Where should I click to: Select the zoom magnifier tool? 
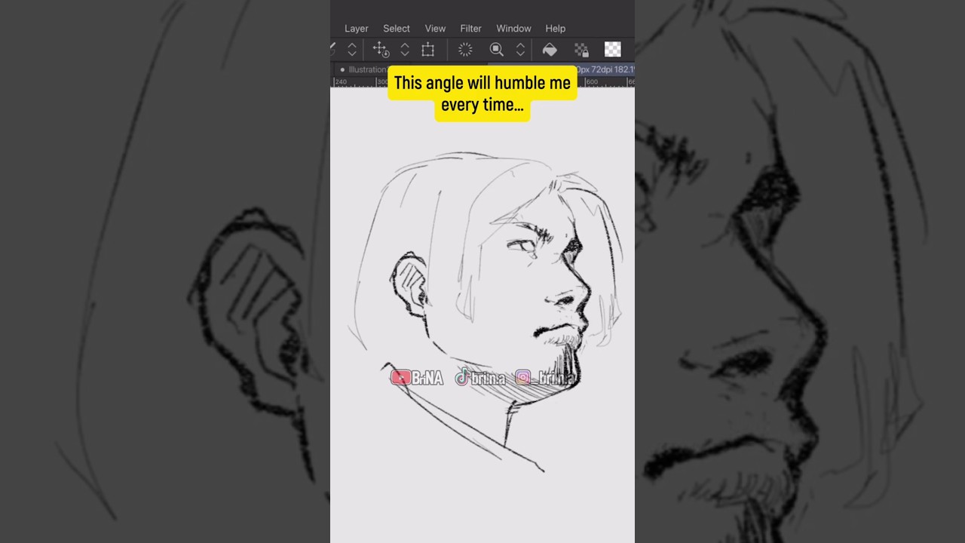(496, 50)
